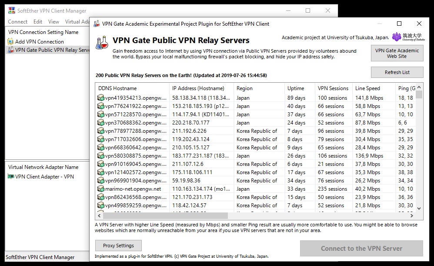Sort by Line Speed column header
The width and height of the screenshot is (434, 266).
374,88
